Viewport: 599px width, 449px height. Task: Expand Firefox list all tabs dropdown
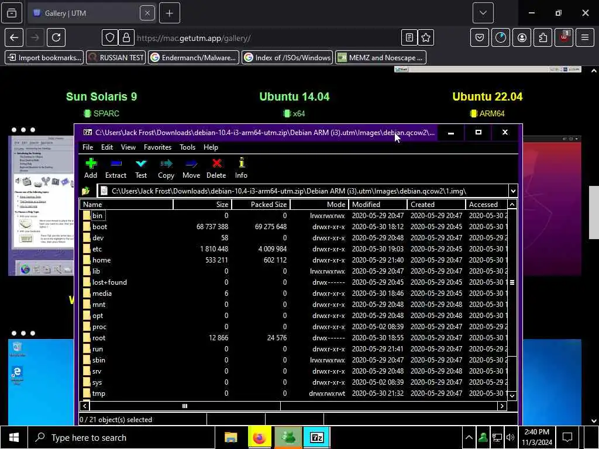click(x=483, y=13)
